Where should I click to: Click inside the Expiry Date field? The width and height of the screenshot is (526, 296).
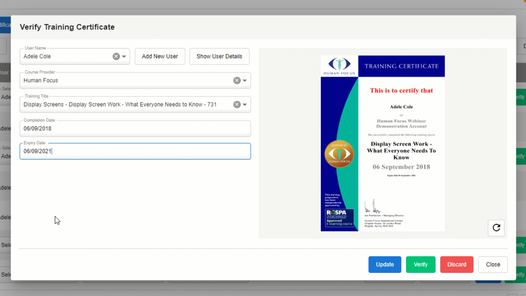point(135,151)
